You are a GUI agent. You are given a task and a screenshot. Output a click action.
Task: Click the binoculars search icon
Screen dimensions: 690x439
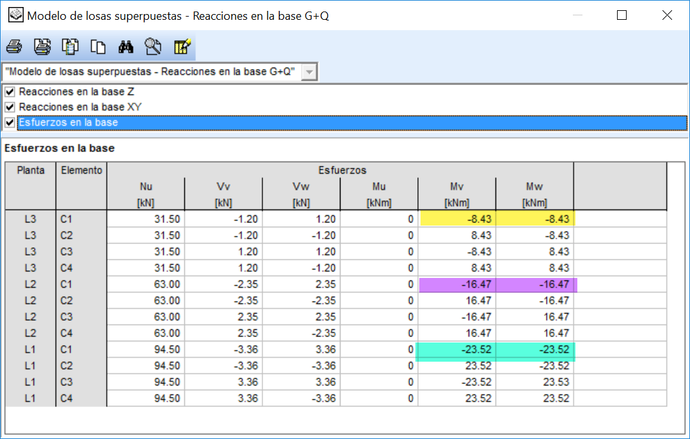(126, 47)
